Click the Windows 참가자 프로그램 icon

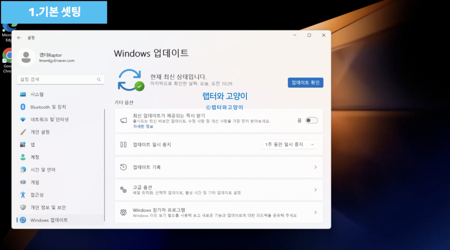point(123,212)
